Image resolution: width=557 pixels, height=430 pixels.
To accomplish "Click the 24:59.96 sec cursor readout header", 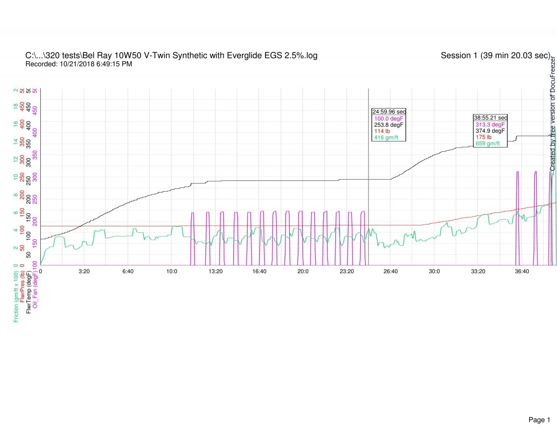I will pos(389,112).
